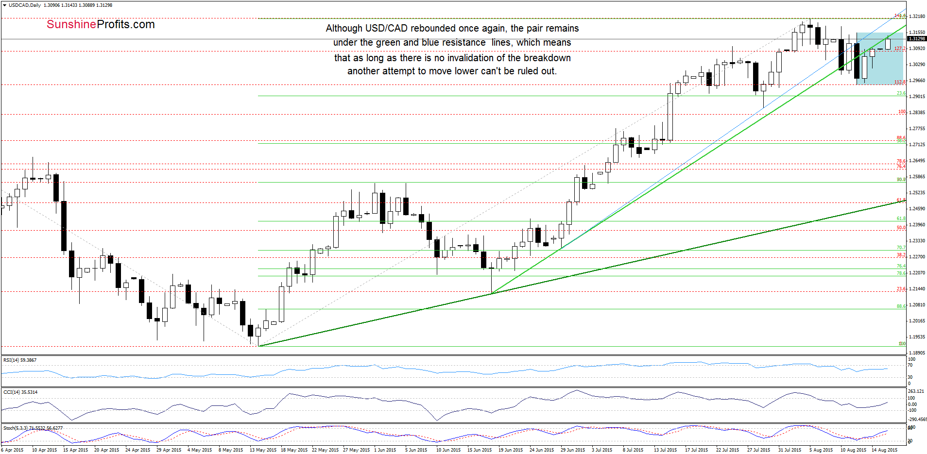Screen dimensions: 927x454
Task: Click the 1.29015 price axis label
Action: click(917, 97)
